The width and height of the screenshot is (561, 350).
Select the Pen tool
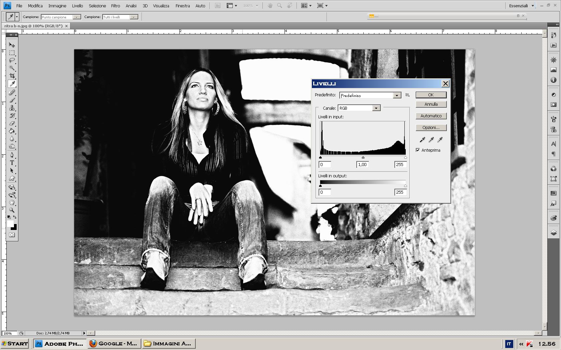pos(12,155)
